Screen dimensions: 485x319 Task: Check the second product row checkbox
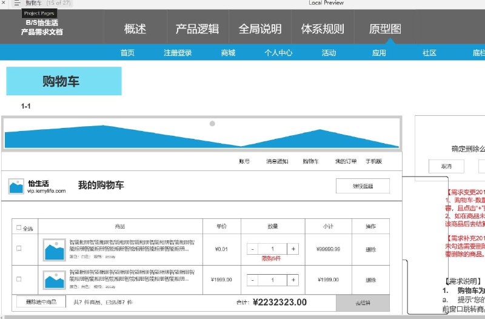[19, 279]
